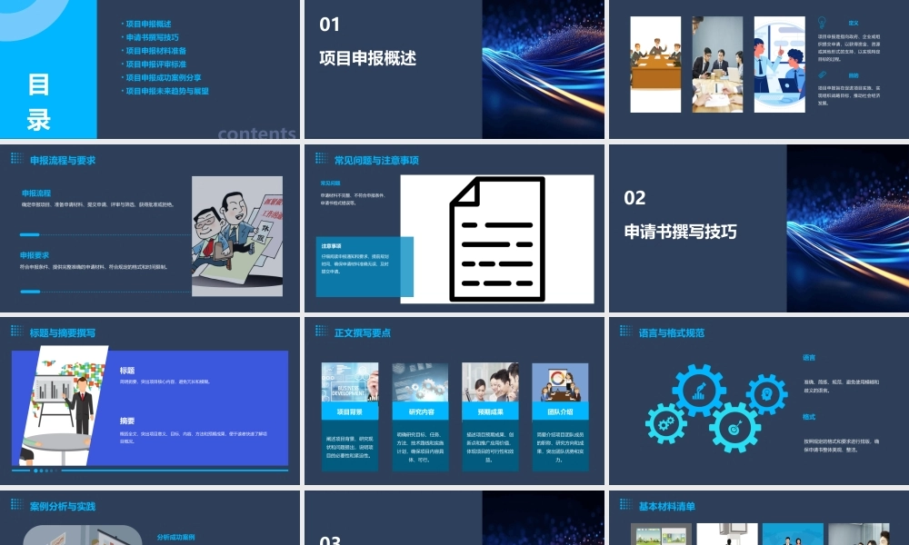This screenshot has height=545, width=909.
Task: Select the 01 项目申报概述 section slide
Action: coord(454,69)
